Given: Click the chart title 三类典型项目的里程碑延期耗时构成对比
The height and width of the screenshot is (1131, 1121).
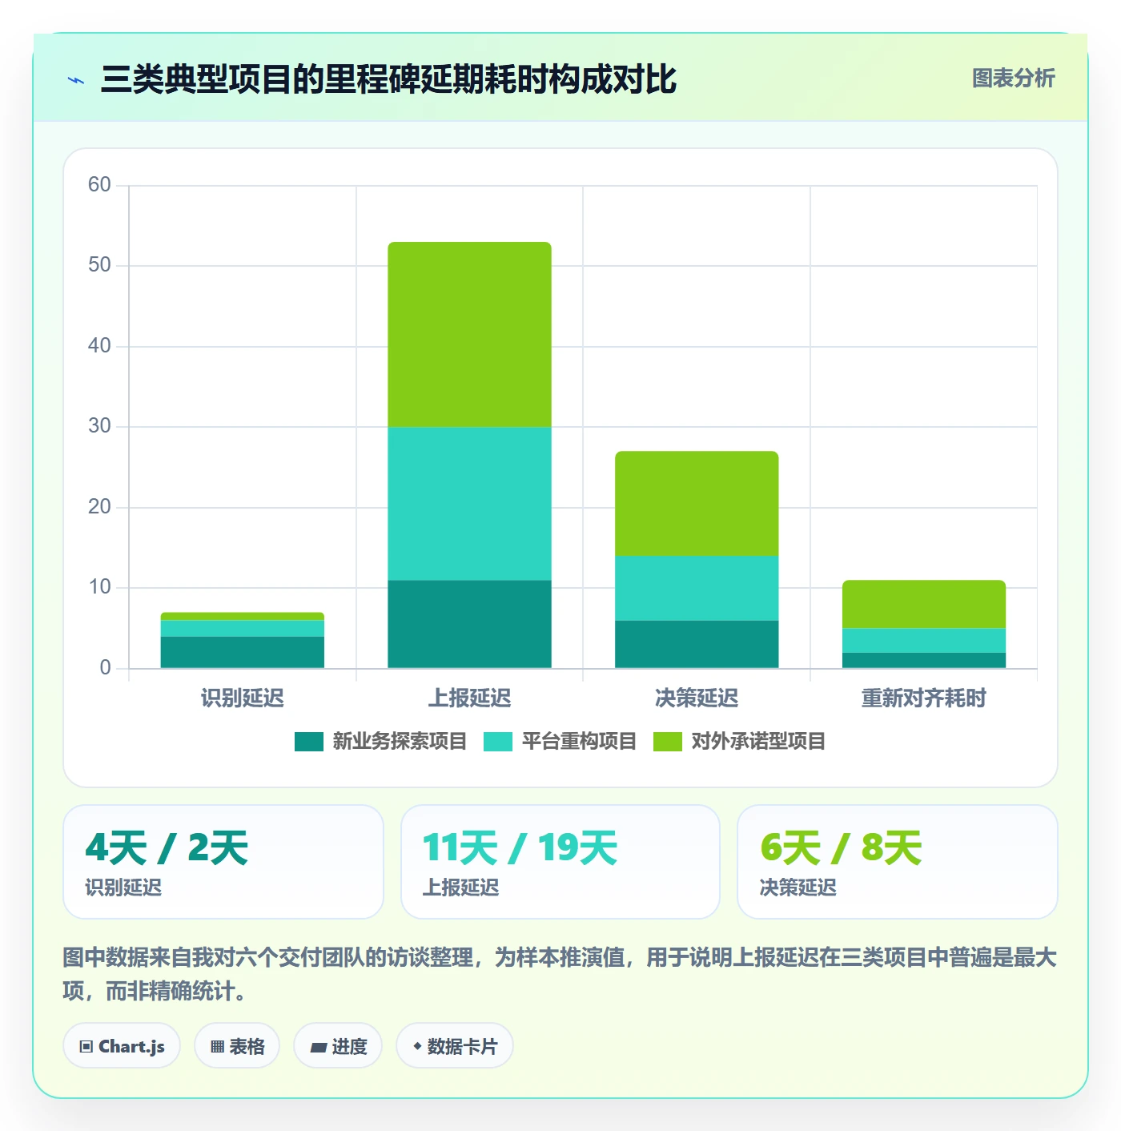Looking at the screenshot, I should click(388, 79).
